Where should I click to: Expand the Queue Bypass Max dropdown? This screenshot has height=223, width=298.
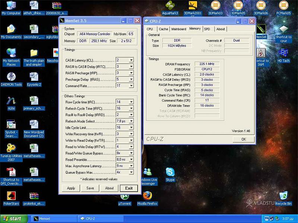click(131, 172)
